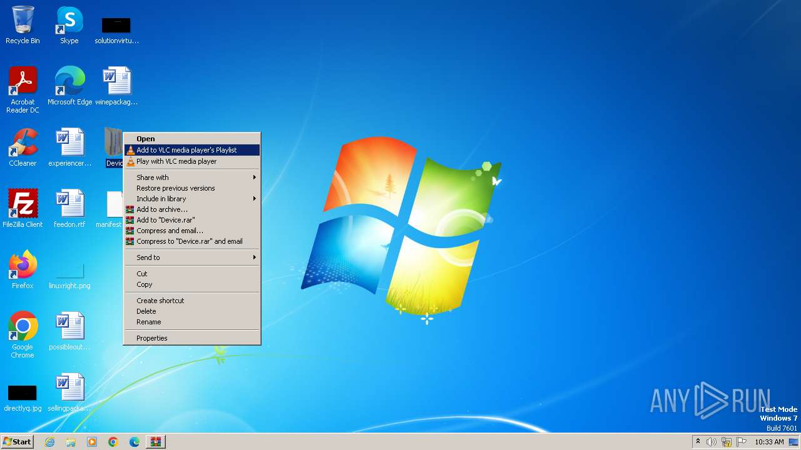The height and width of the screenshot is (450, 801).
Task: Select the solutionvirtu... desktop file
Action: (116, 29)
